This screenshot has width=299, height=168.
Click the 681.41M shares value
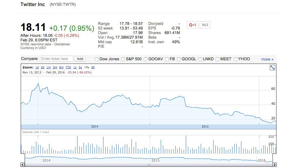click(172, 33)
